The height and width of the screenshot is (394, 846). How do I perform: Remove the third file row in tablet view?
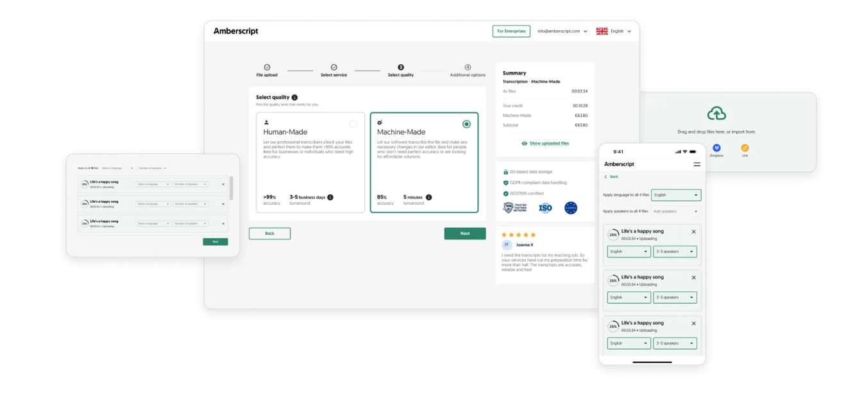point(223,223)
